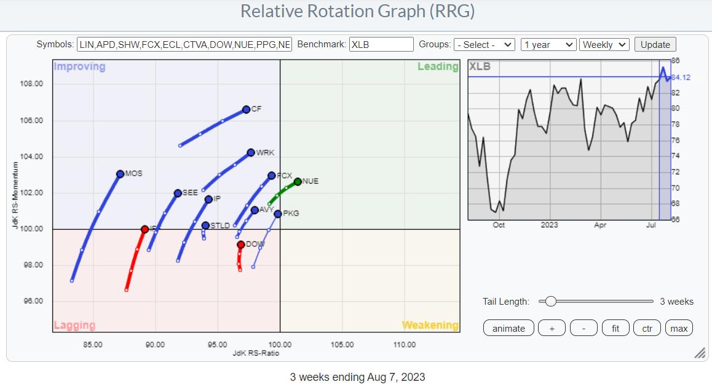
Task: Select the WRK data point marker
Action: click(251, 152)
